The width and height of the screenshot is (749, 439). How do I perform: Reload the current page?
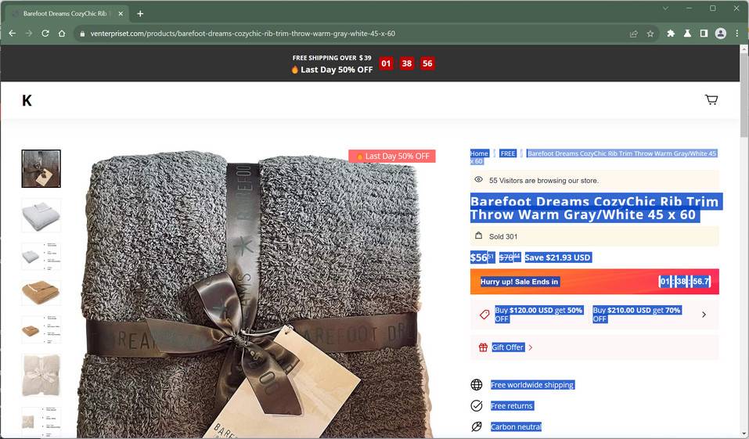(45, 34)
